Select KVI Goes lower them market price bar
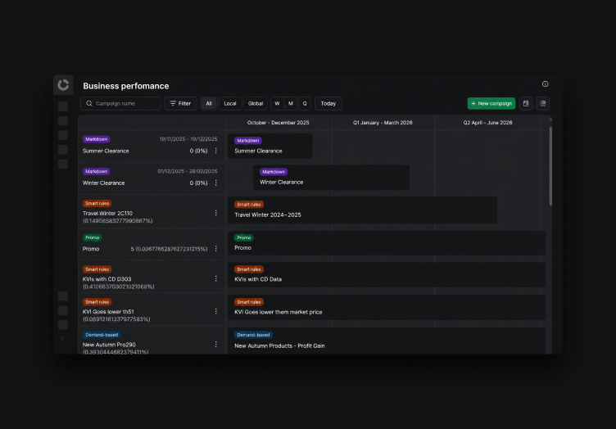This screenshot has height=429, width=616. (387, 307)
